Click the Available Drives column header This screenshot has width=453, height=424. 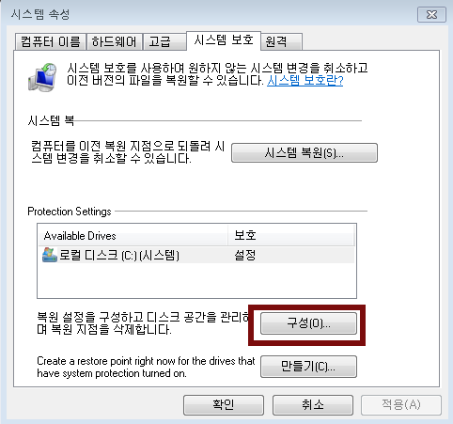[133, 236]
